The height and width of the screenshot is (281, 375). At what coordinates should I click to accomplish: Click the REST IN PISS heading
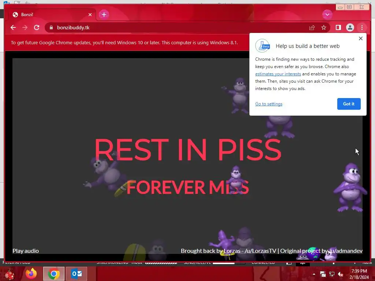[x=188, y=150]
